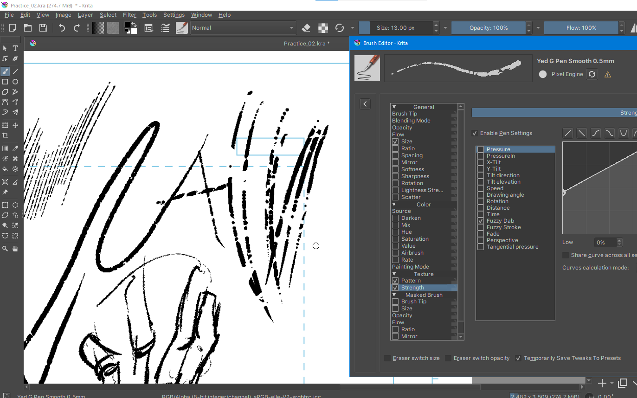
Task: Toggle eraser mode in the toolbar
Action: tap(306, 28)
